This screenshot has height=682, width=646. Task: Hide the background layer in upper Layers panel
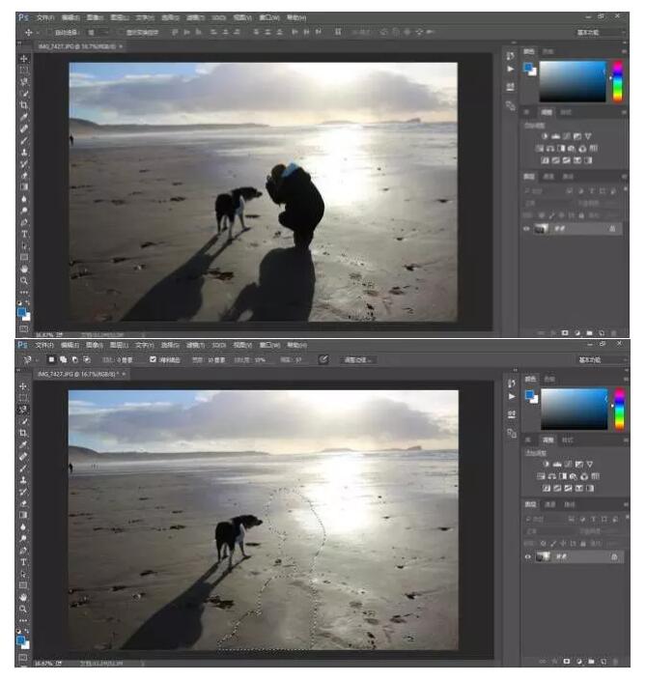pyautogui.click(x=526, y=229)
